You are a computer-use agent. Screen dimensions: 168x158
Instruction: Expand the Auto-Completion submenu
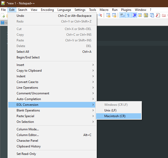(52, 99)
